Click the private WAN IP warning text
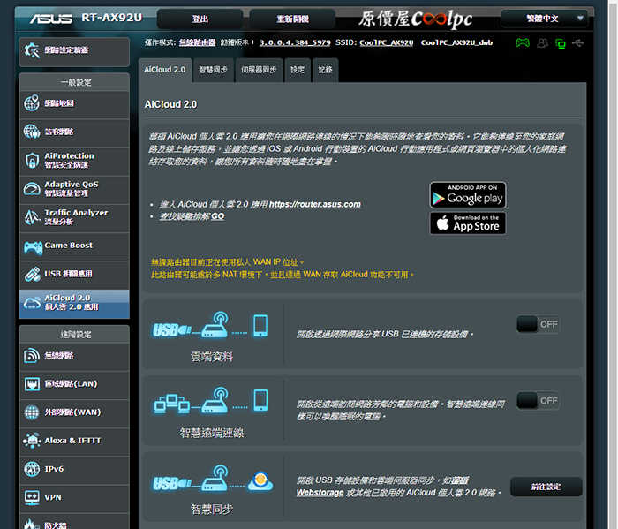618x529 pixels. point(228,262)
